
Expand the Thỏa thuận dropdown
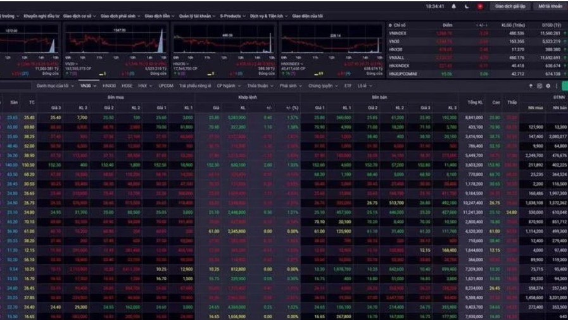tap(260, 86)
